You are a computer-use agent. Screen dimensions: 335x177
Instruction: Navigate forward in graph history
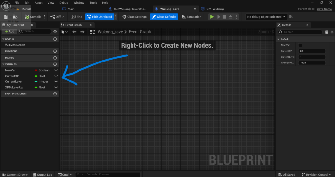[x=82, y=32]
